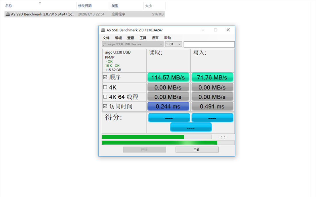This screenshot has height=197, width=316.
Task: Click the --:--:-- remaining time indicator
Action: click(223, 137)
